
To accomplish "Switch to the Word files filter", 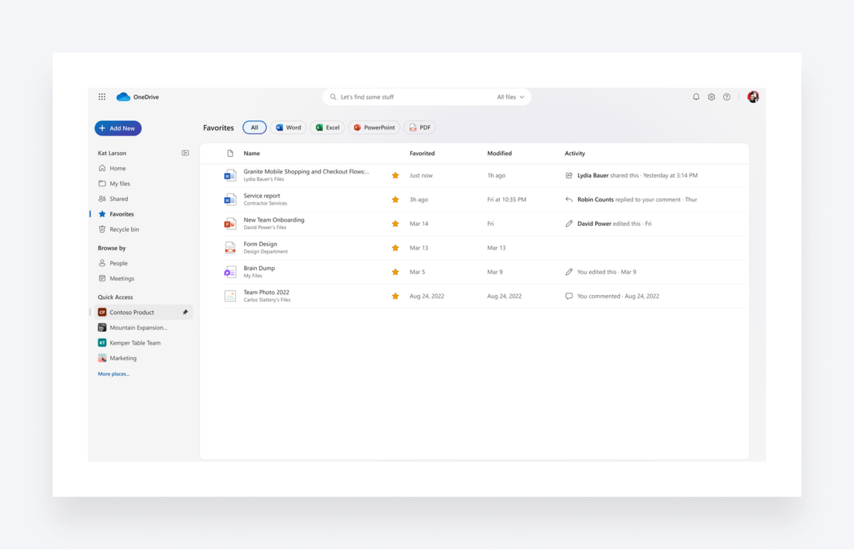I will pos(288,127).
